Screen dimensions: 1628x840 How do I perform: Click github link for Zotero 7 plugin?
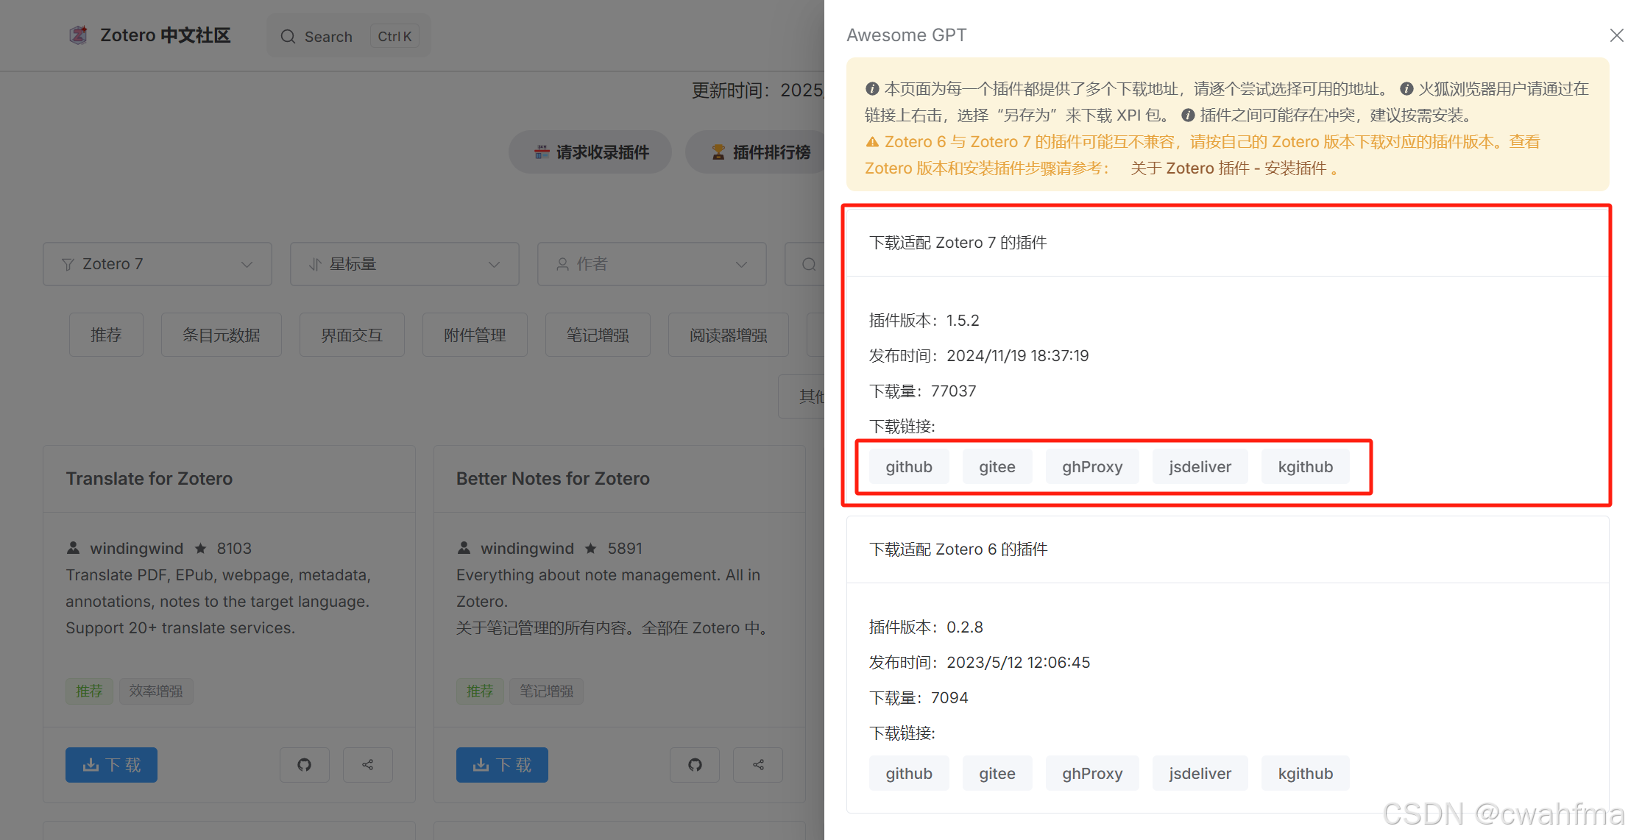click(x=908, y=467)
